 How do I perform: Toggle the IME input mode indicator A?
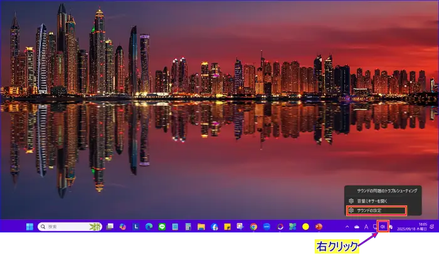[366, 227]
